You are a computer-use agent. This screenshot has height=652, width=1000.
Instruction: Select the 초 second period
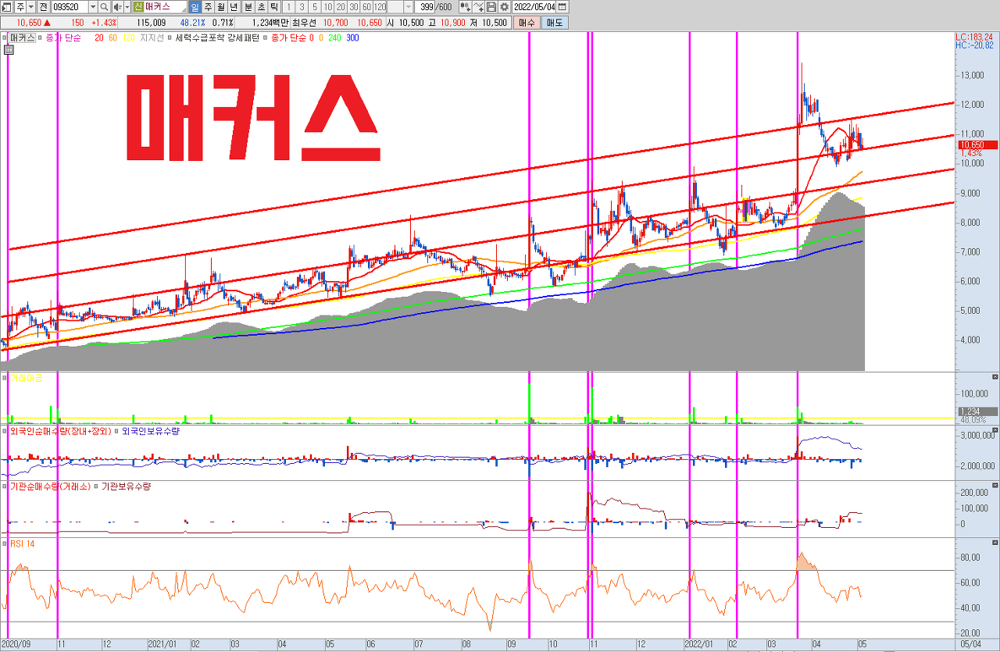tap(261, 7)
